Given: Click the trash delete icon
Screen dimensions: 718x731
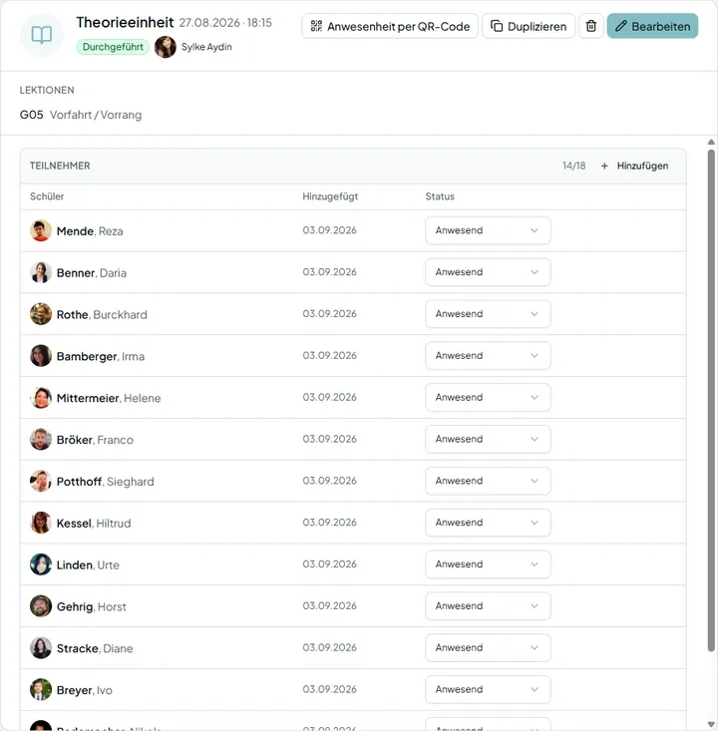Looking at the screenshot, I should (x=590, y=26).
